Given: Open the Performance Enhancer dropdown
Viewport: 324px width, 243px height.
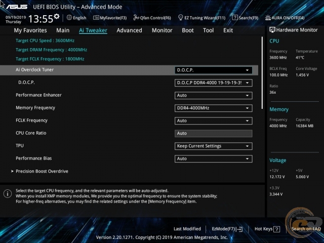Looking at the screenshot, I should coord(214,96).
